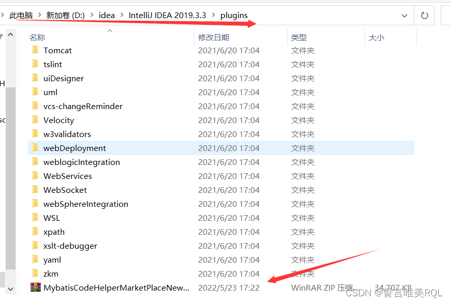Click the webSphereIntegration folder icon
This screenshot has height=303, width=450.
[x=35, y=204]
